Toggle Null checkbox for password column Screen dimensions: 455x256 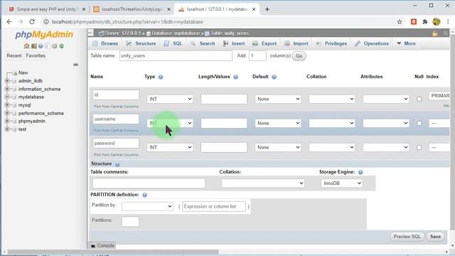[x=419, y=147]
